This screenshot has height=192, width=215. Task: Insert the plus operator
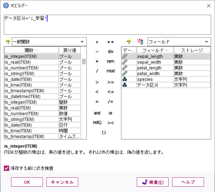[x=97, y=42]
